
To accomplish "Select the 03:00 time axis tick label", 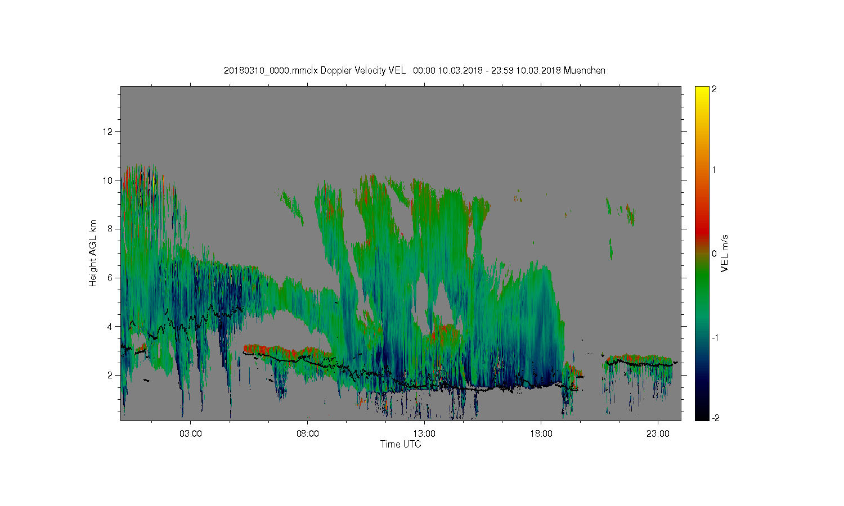I will pyautogui.click(x=190, y=433).
